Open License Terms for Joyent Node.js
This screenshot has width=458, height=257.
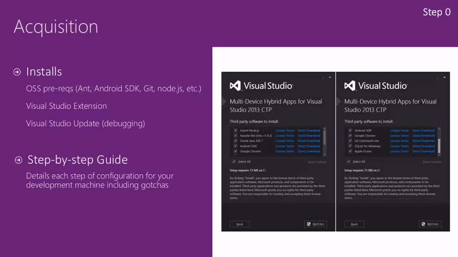click(x=285, y=131)
